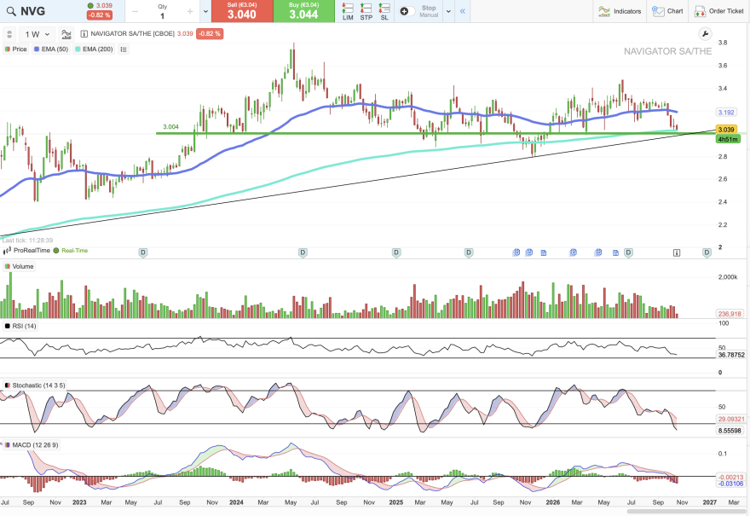Toggle the Volume panel legend
The image size is (750, 516).
[x=19, y=267]
